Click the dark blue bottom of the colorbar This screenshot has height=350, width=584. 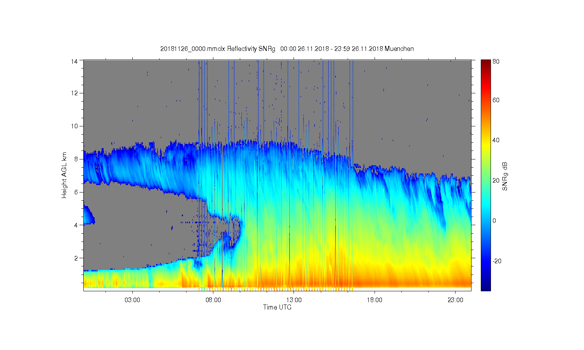point(485,287)
